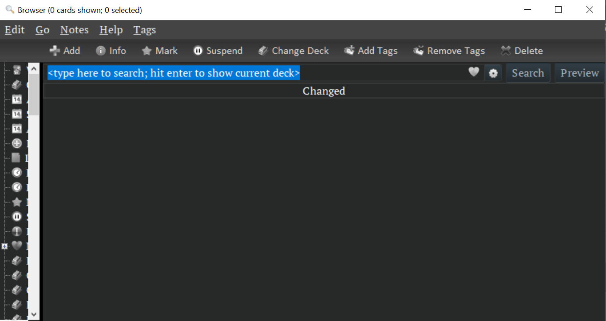Click the Suspend toolbar button

click(218, 51)
